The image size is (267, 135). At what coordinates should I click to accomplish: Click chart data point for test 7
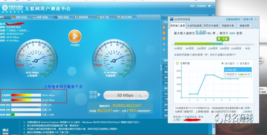pos(238,79)
